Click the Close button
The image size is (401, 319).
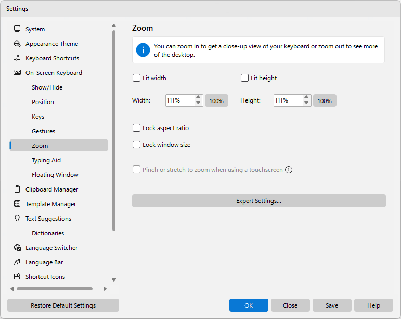pyautogui.click(x=290, y=305)
